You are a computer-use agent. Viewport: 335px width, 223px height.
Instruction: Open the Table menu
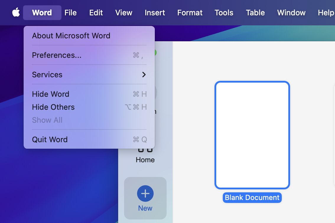[255, 13]
